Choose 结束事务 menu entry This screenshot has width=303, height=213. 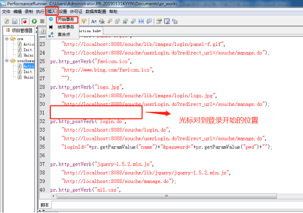[x=66, y=27]
